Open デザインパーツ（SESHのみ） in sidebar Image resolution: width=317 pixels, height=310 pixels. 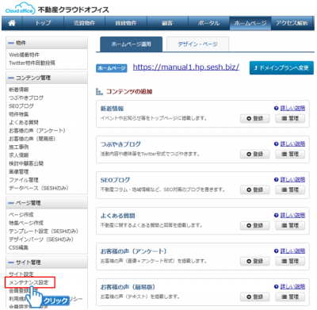[x=41, y=239]
